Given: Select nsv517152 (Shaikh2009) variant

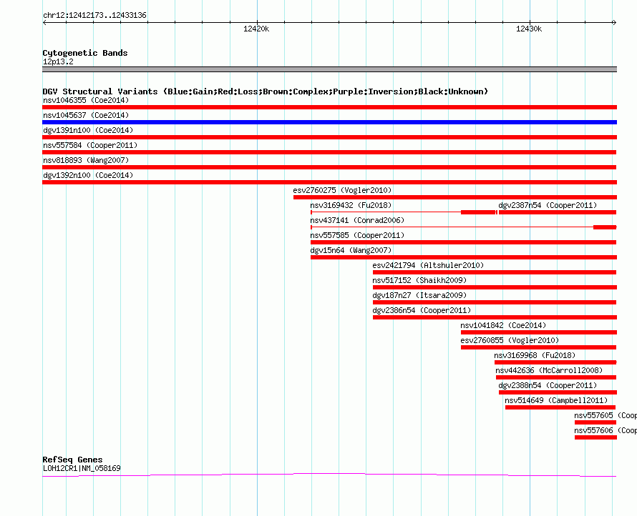Looking at the screenshot, I should (419, 280).
